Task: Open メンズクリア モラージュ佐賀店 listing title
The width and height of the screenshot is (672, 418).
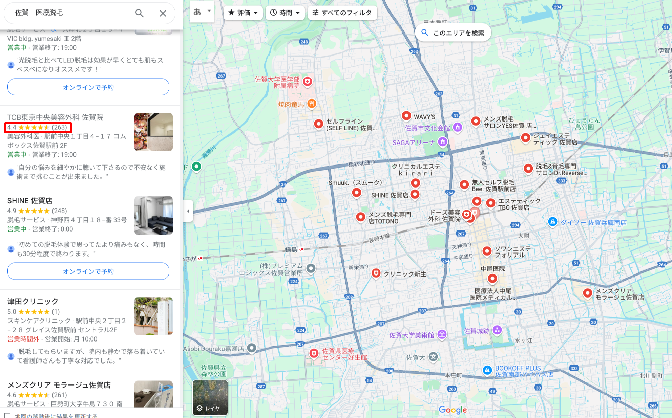Action: pyautogui.click(x=59, y=385)
